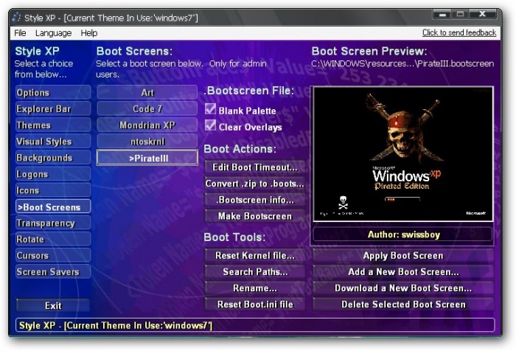Image resolution: width=516 pixels, height=351 pixels.
Task: Select the Art boot screen
Action: (x=147, y=92)
